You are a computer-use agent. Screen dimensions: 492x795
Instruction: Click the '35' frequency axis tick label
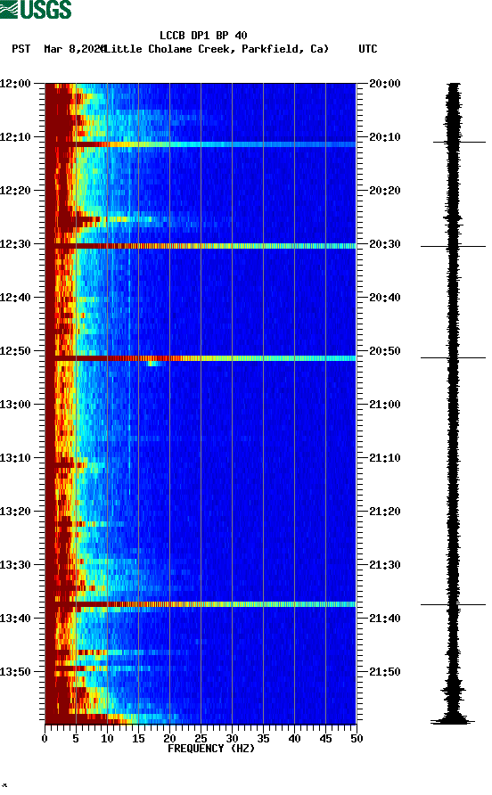263,739
